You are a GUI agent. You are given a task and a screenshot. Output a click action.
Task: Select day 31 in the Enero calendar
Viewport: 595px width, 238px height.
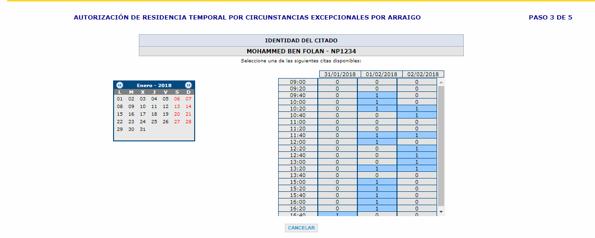click(143, 129)
